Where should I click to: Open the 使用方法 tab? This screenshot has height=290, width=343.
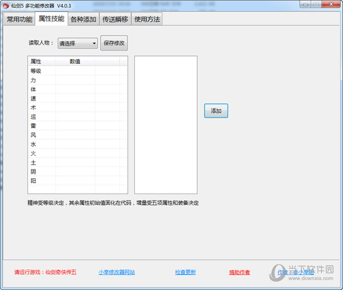pos(147,19)
